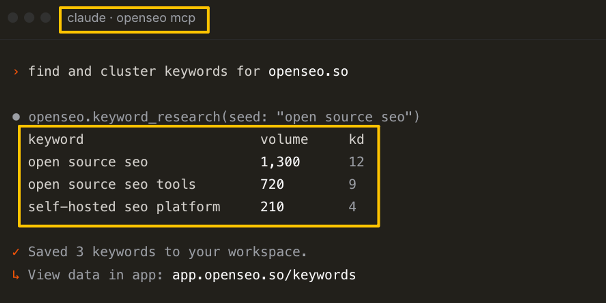
Task: Click 'Saved 3 keywords to your workspace.' message
Action: 167,252
